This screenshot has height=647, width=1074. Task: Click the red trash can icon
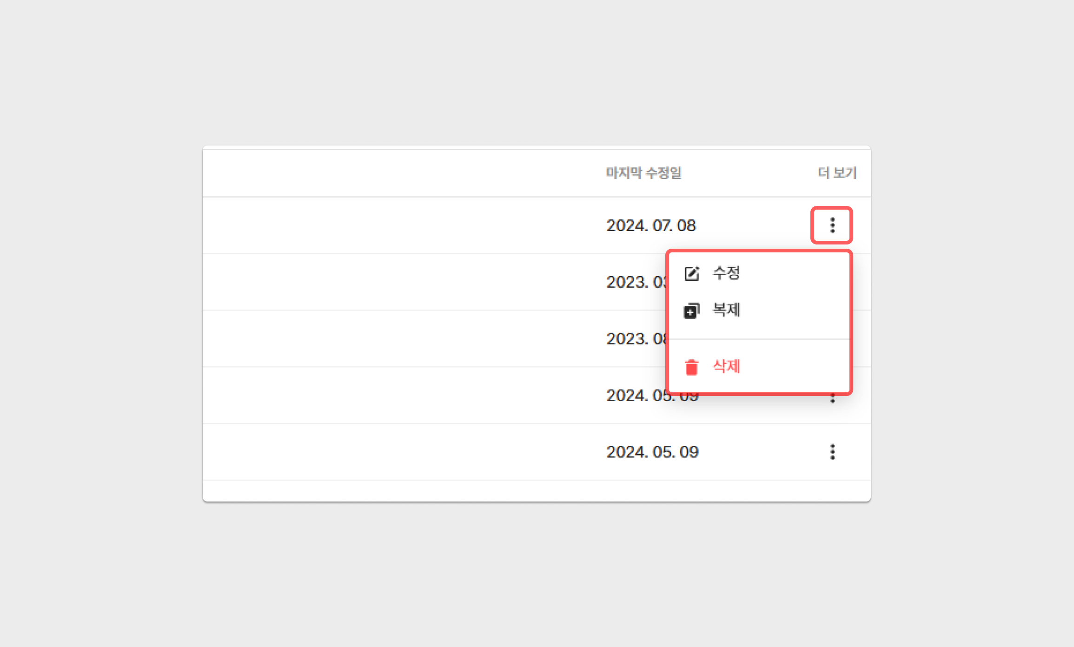(x=691, y=367)
